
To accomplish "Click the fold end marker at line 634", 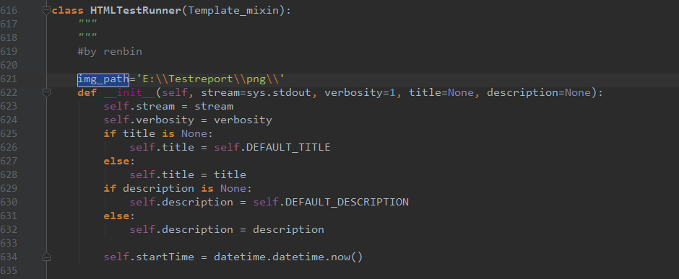I will (46, 257).
